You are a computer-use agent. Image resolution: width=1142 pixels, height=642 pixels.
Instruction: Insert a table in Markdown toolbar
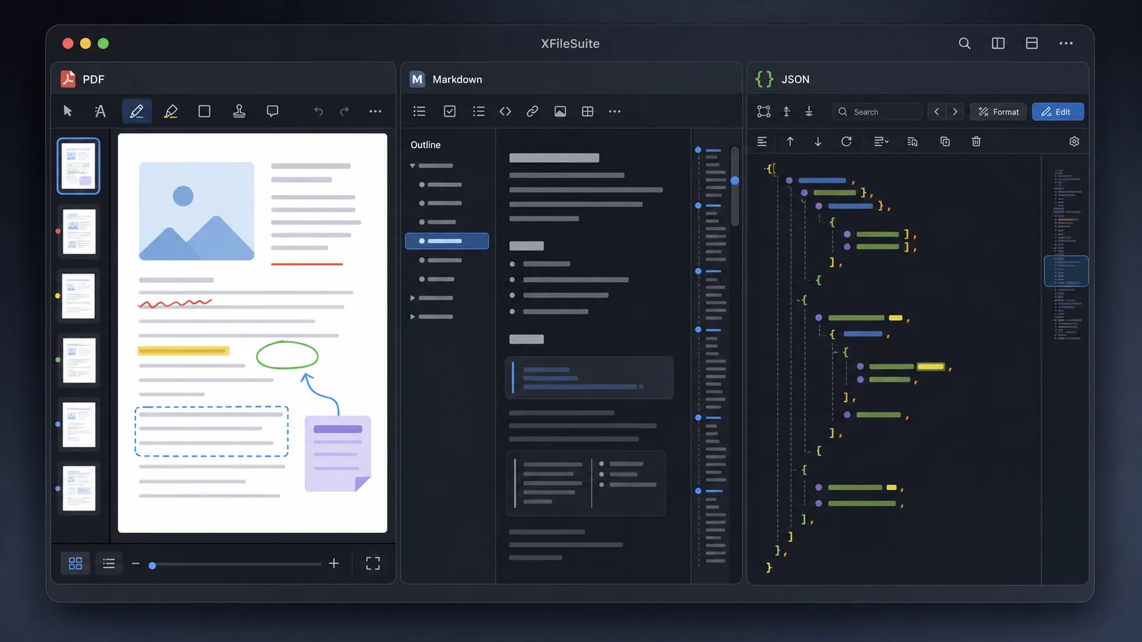[587, 111]
